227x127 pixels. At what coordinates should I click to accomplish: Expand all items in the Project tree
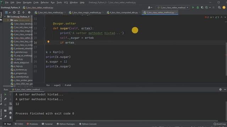coord(19,13)
